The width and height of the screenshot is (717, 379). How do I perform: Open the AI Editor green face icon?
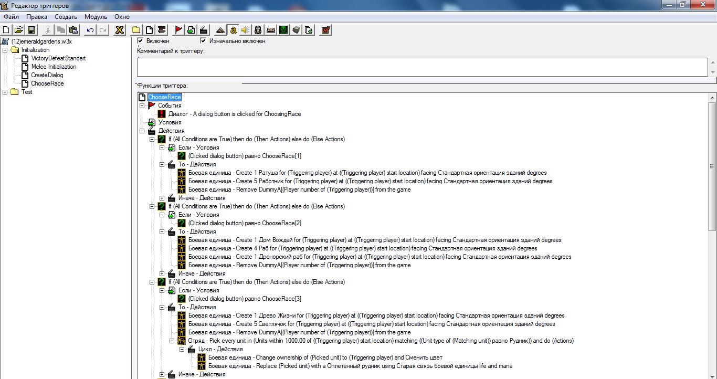[283, 30]
